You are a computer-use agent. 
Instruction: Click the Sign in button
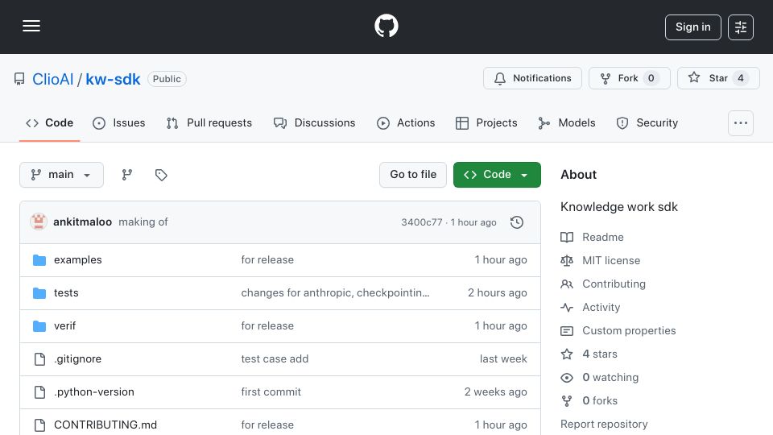692,27
